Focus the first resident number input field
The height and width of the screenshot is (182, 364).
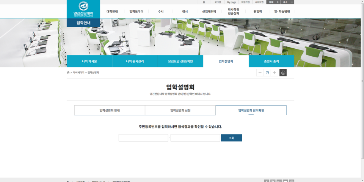coord(143,138)
